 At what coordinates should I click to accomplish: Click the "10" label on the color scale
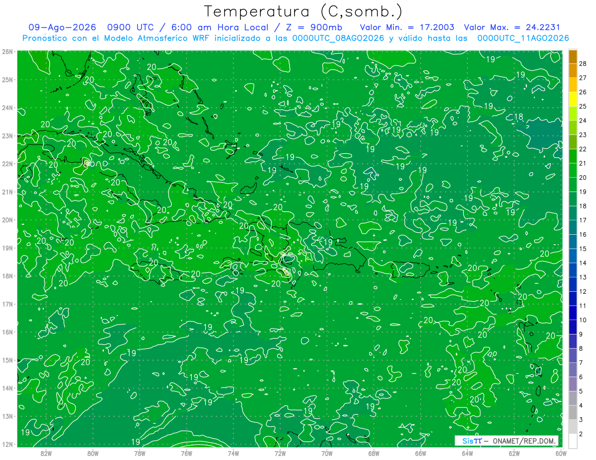pyautogui.click(x=583, y=320)
